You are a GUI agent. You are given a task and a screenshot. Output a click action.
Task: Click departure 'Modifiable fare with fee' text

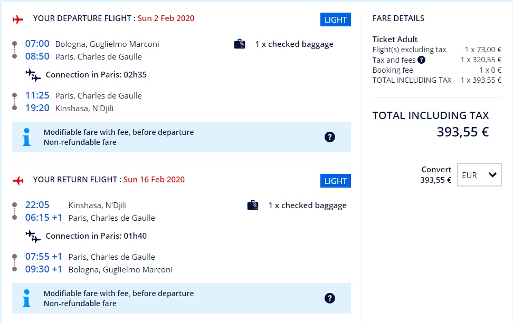pos(119,132)
